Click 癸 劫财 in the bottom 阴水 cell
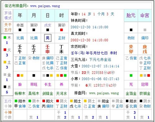This screenshot has width=155, height=122. (x=145, y=106)
